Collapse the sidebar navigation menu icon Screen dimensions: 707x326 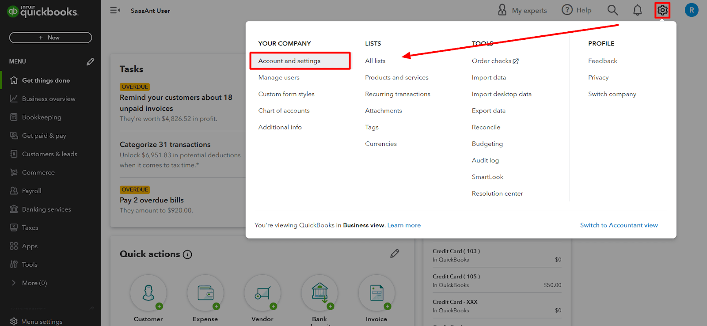tap(115, 10)
